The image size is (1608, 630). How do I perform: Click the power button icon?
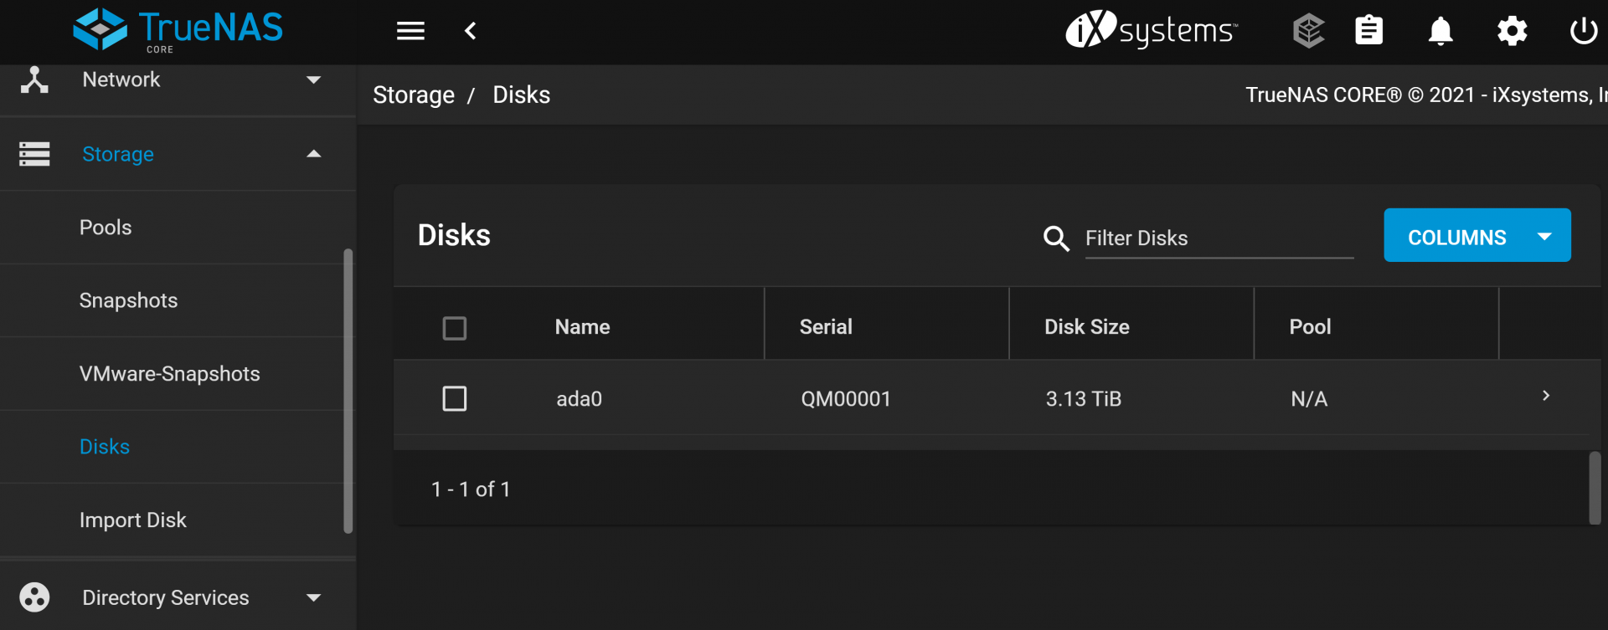pyautogui.click(x=1583, y=31)
